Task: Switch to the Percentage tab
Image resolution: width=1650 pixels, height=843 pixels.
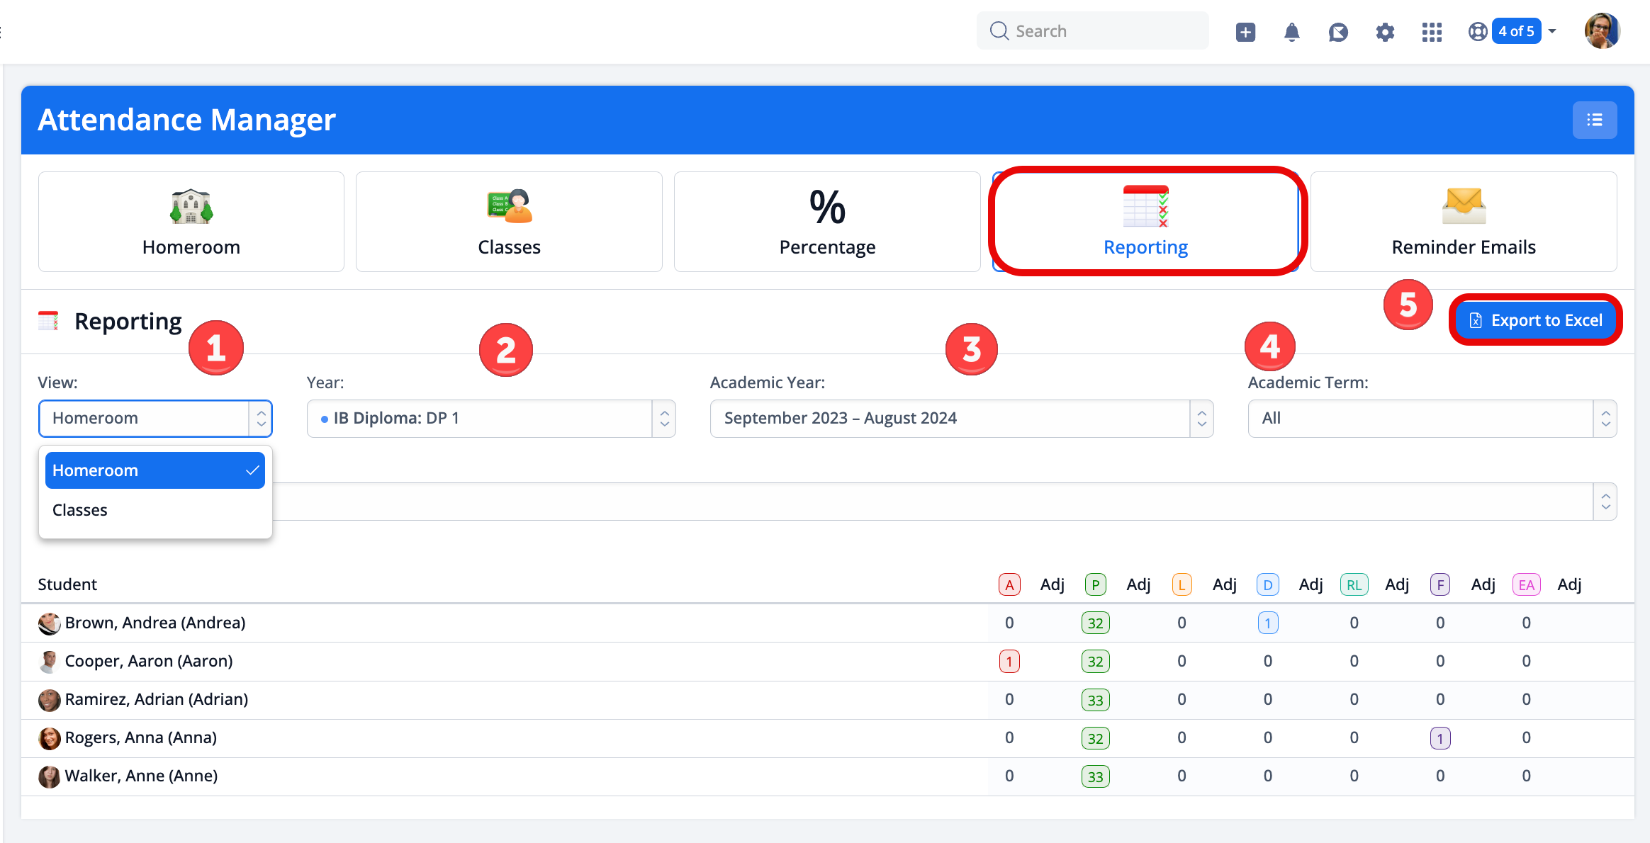Action: (x=826, y=222)
